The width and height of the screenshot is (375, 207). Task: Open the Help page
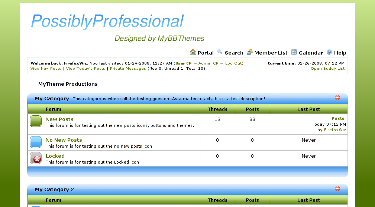coord(340,53)
